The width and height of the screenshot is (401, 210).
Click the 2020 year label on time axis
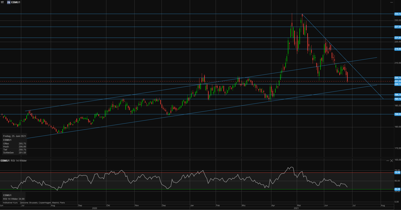pos(95,207)
